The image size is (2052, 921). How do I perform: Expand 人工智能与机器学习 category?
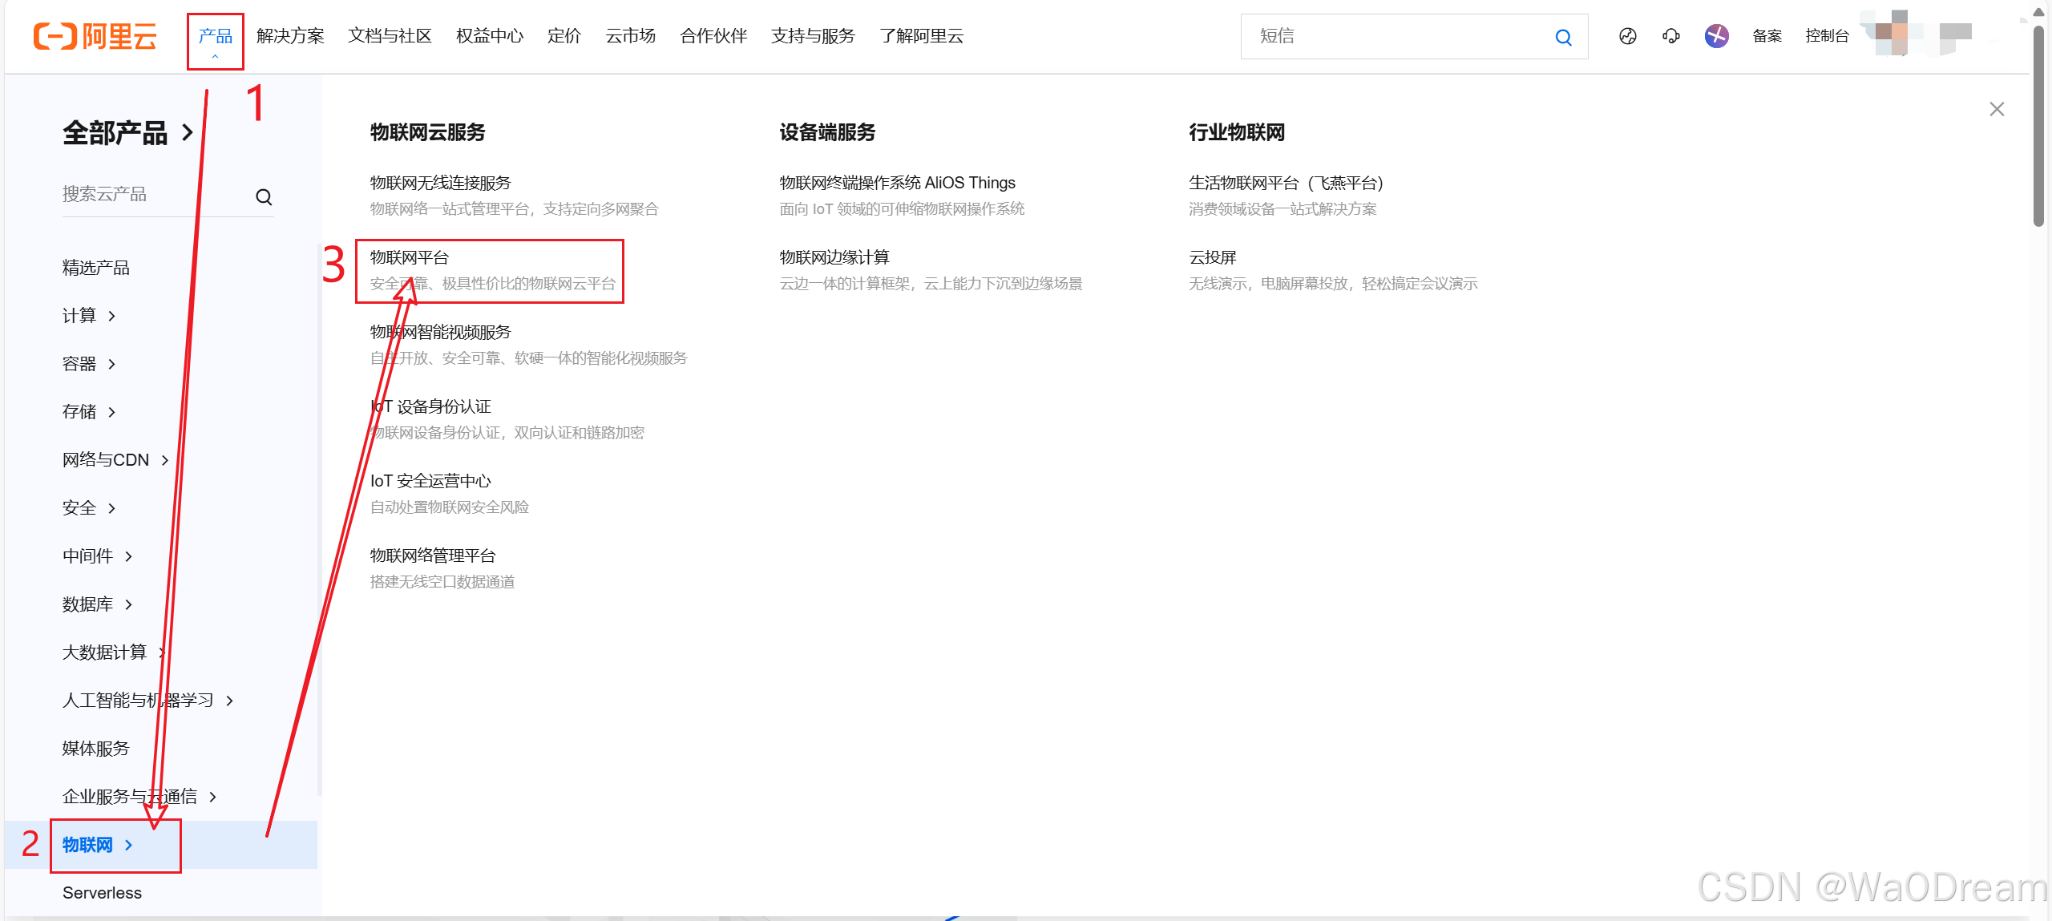pyautogui.click(x=148, y=701)
